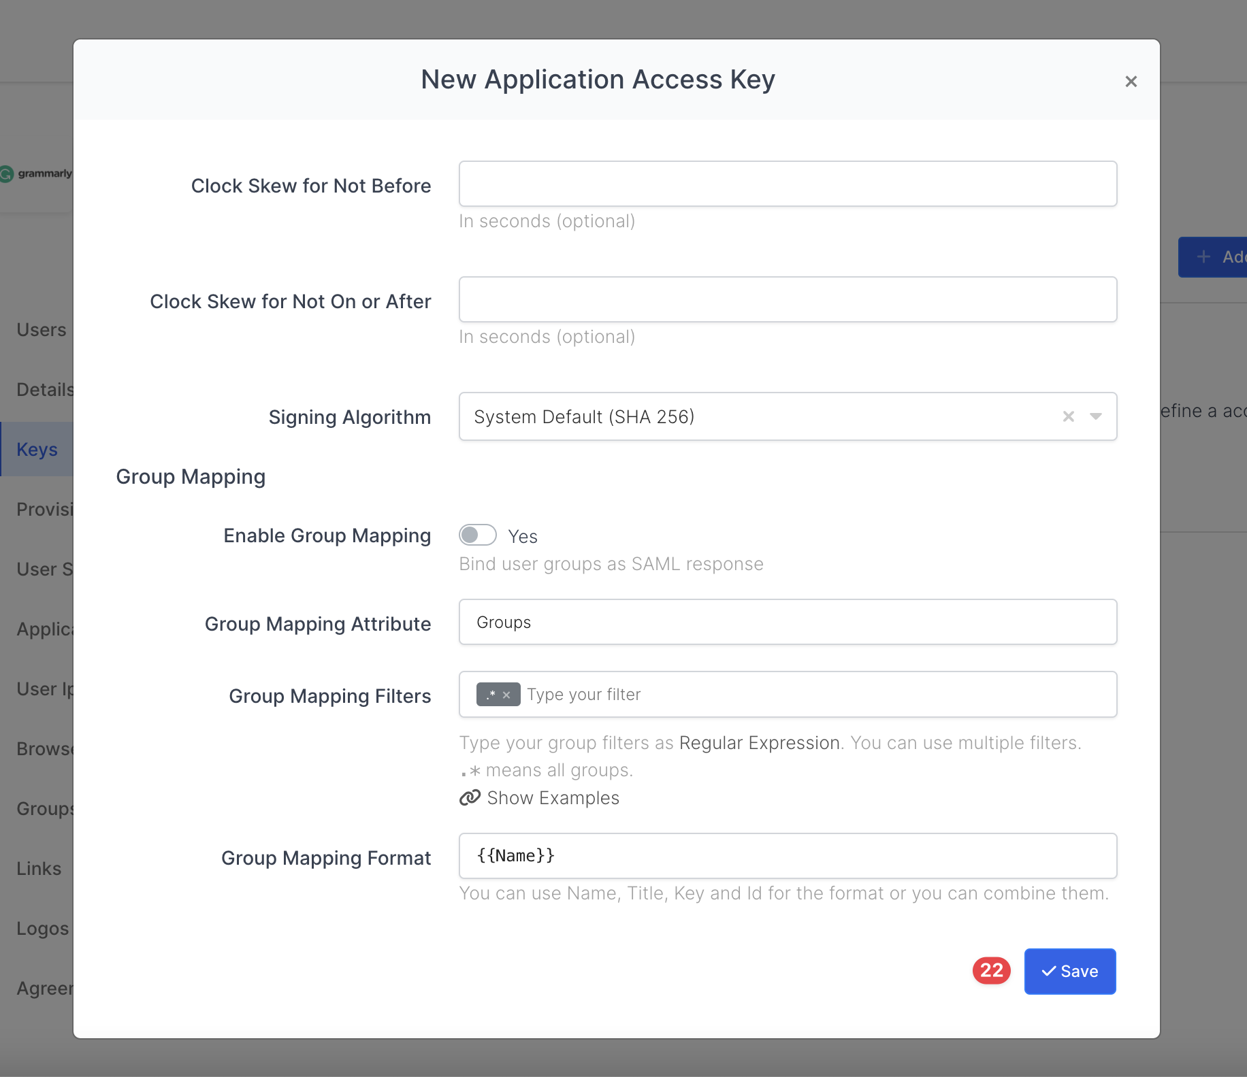Open the Users sidebar tab

coord(41,330)
